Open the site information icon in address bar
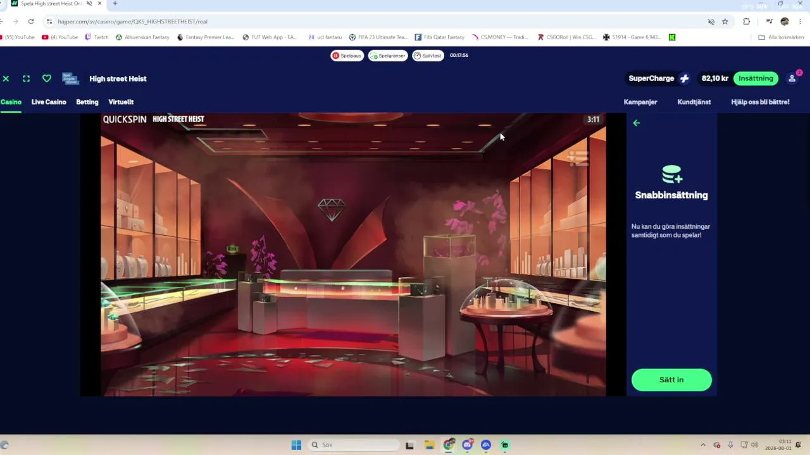Image resolution: width=810 pixels, height=455 pixels. click(49, 21)
